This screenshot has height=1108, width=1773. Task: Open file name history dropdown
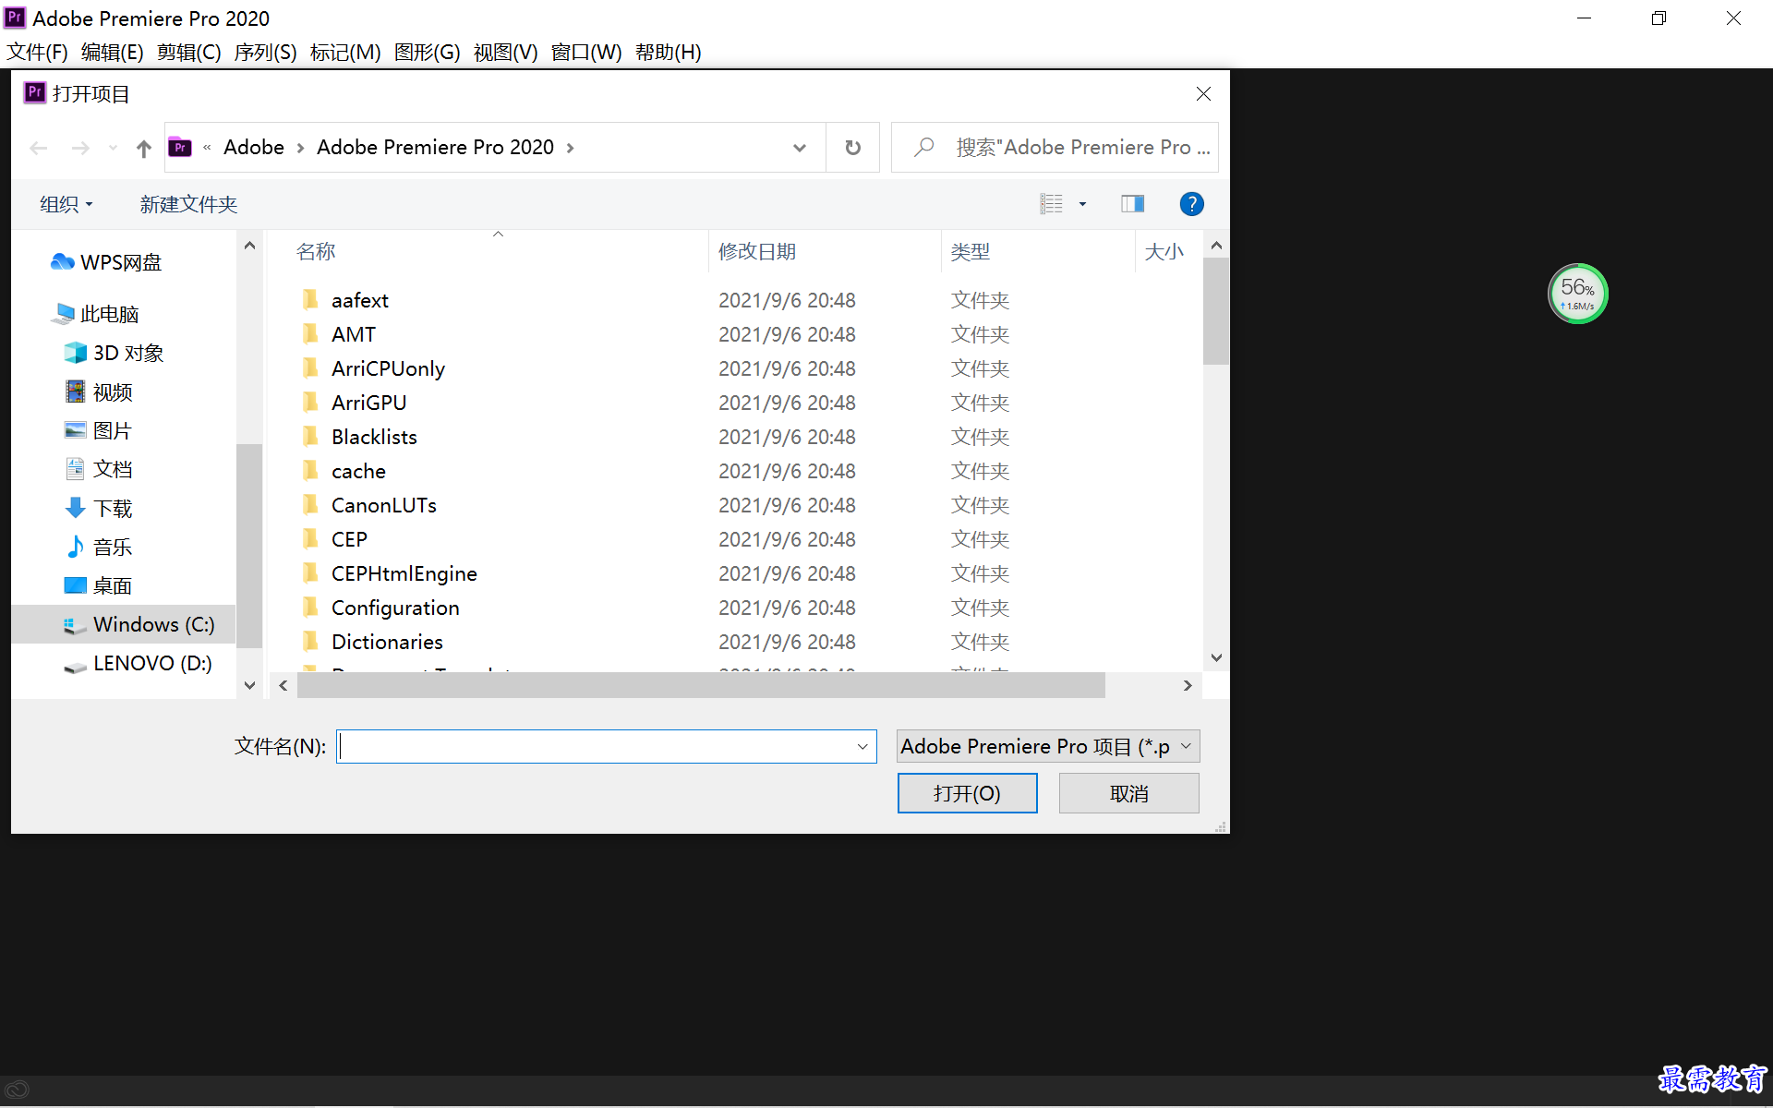tap(862, 746)
